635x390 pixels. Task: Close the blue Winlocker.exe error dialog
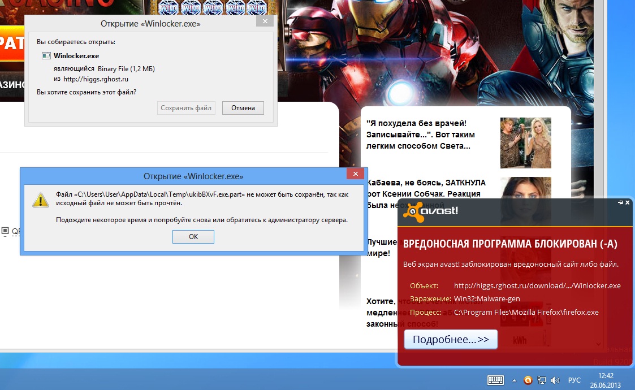pos(355,174)
